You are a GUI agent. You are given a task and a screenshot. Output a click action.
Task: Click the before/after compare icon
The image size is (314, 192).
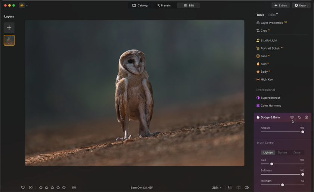[238, 188]
